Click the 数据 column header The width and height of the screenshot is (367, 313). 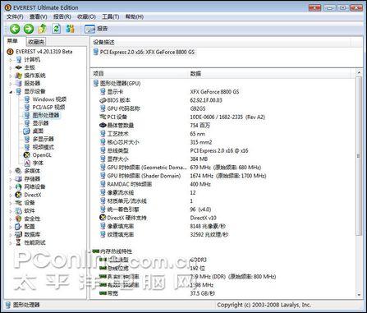(x=269, y=74)
